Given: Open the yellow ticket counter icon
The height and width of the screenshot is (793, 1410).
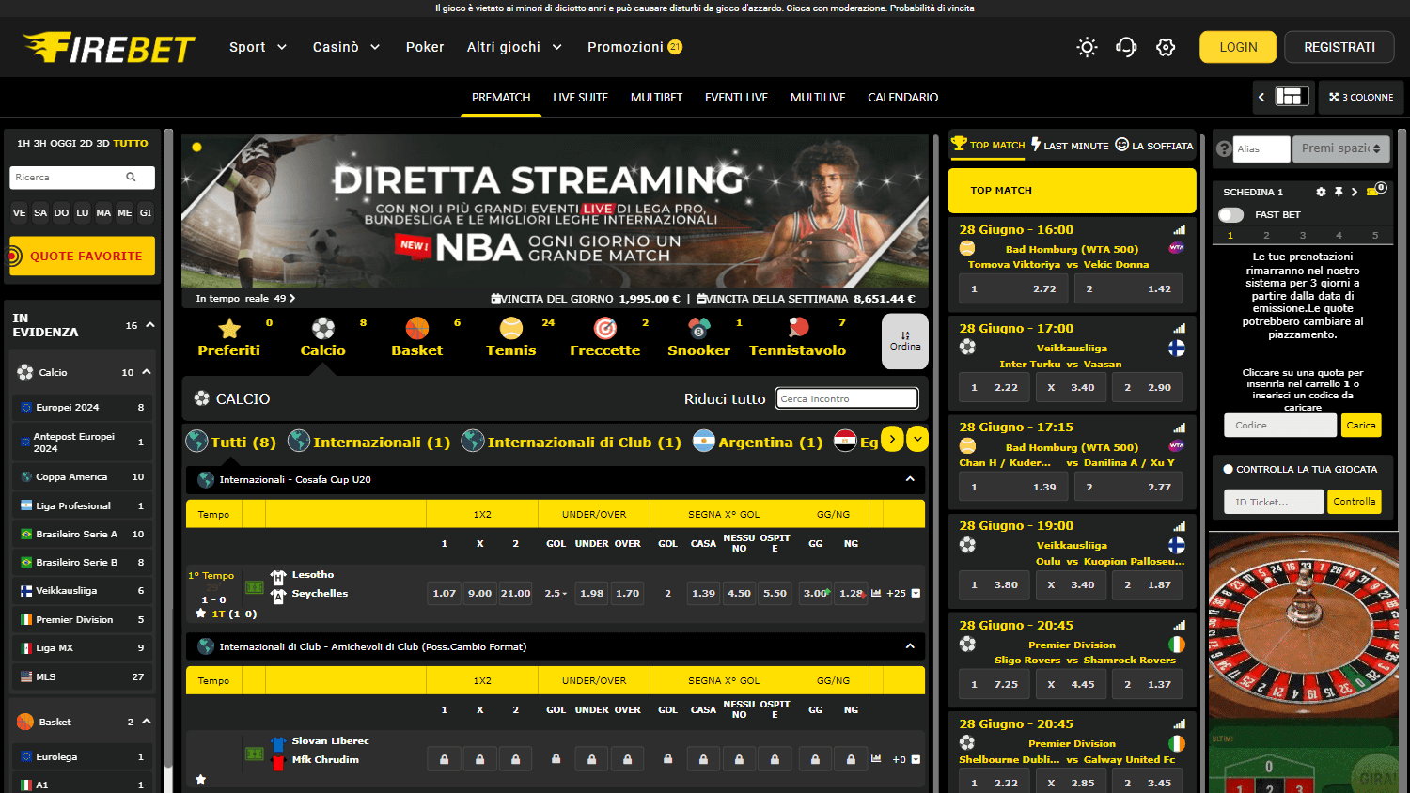Looking at the screenshot, I should tap(1373, 191).
